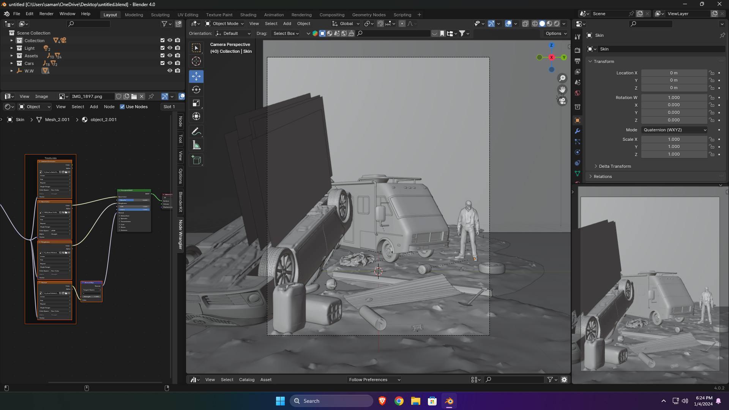Screen dimensions: 729x410
Task: Select the Annotate pencil tool
Action: [x=196, y=132]
